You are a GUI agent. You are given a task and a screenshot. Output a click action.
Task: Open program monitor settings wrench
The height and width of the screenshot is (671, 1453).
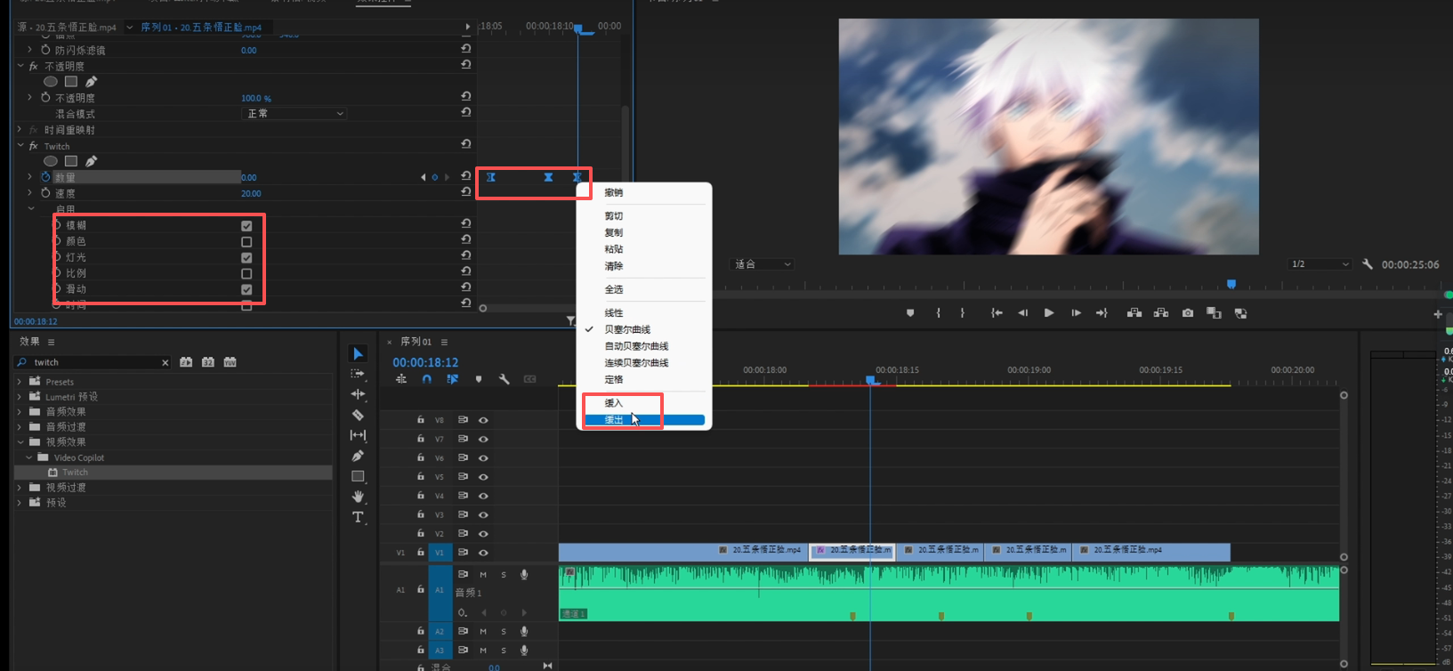tap(1368, 264)
